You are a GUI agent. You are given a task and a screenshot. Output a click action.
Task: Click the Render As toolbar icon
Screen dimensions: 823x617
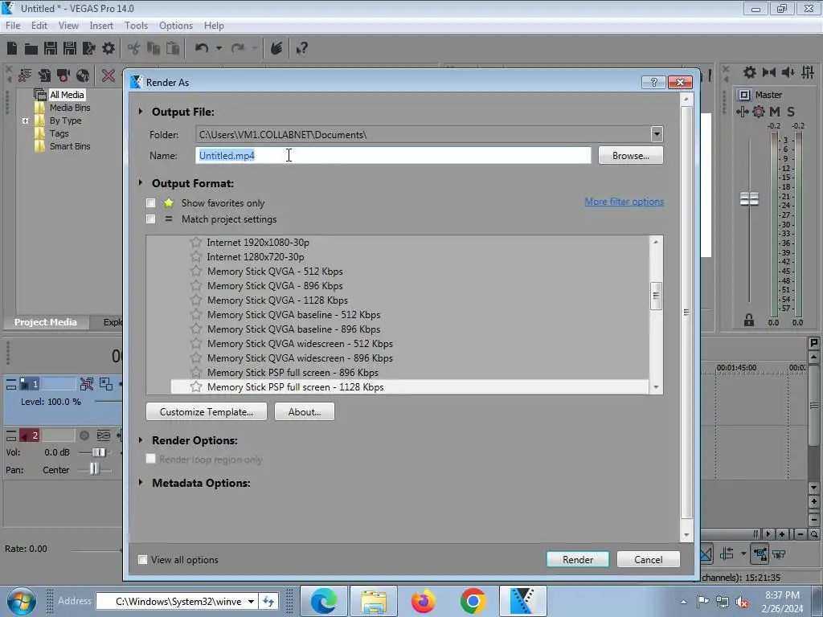coord(88,48)
